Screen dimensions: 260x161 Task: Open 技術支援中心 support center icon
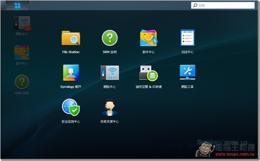110,107
